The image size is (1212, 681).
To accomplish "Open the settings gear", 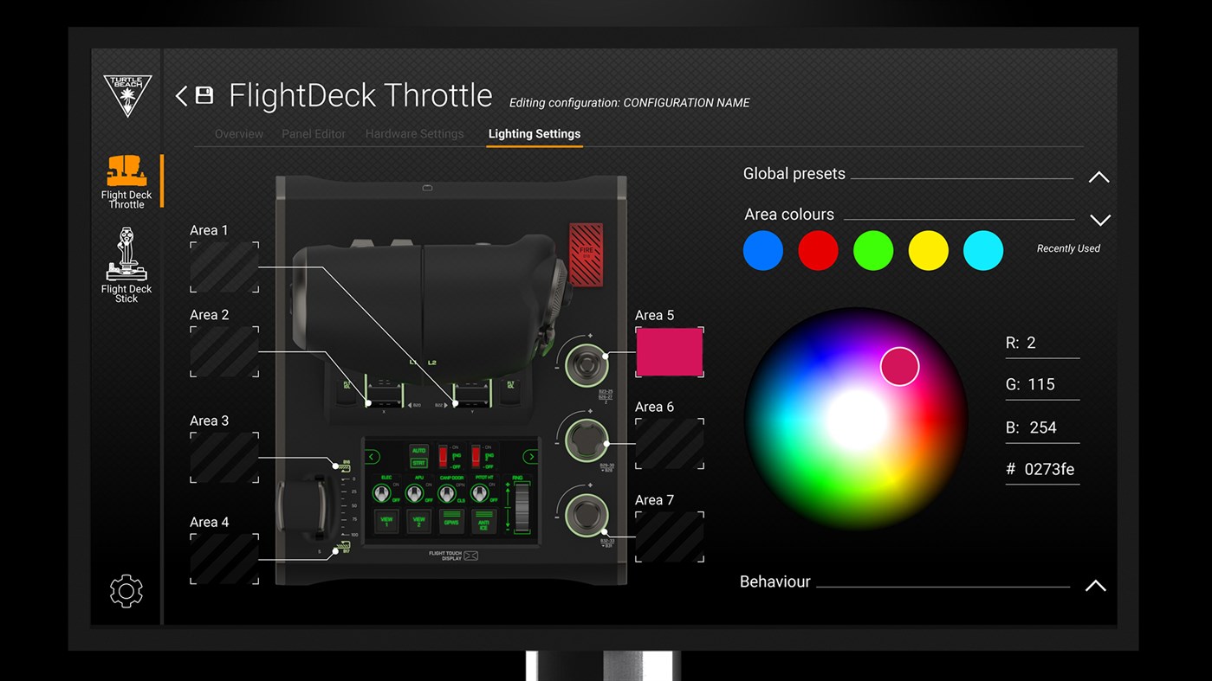I will tap(126, 590).
